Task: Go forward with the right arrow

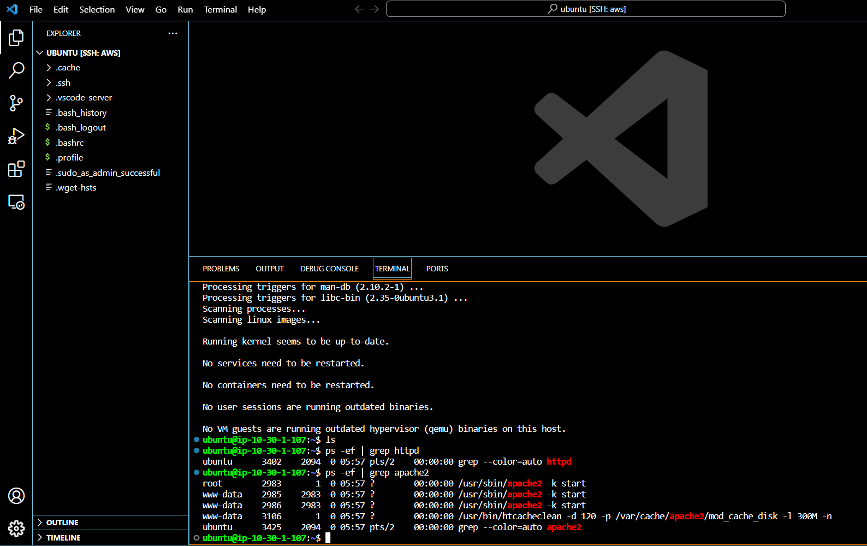Action: pos(375,9)
